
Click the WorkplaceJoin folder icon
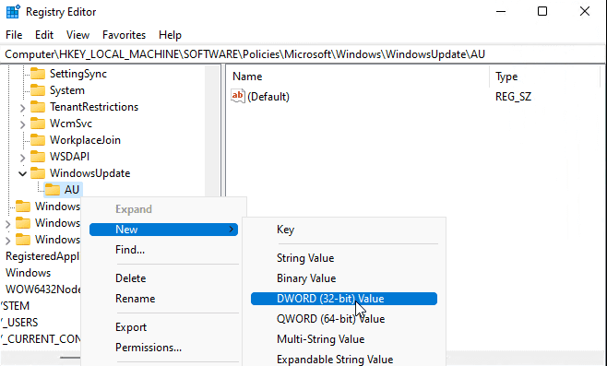coord(38,140)
